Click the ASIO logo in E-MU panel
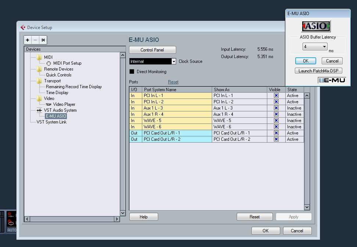The height and width of the screenshot is (247, 357). (x=316, y=26)
